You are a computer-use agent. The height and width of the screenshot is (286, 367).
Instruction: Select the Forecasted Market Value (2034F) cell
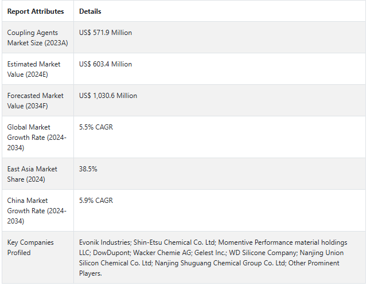(36, 101)
